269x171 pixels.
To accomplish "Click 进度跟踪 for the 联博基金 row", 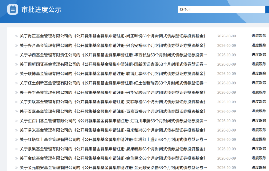I will [x=259, y=74].
